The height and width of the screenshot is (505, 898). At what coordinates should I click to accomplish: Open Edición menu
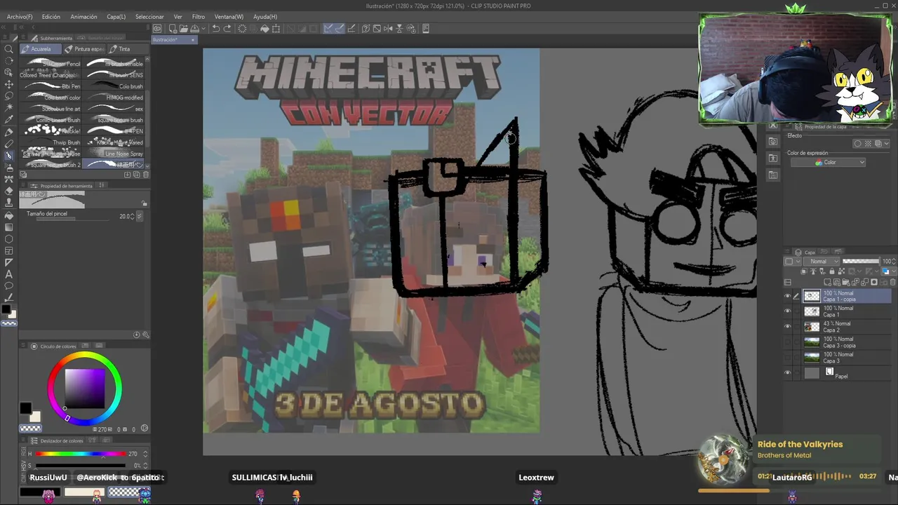51,17
